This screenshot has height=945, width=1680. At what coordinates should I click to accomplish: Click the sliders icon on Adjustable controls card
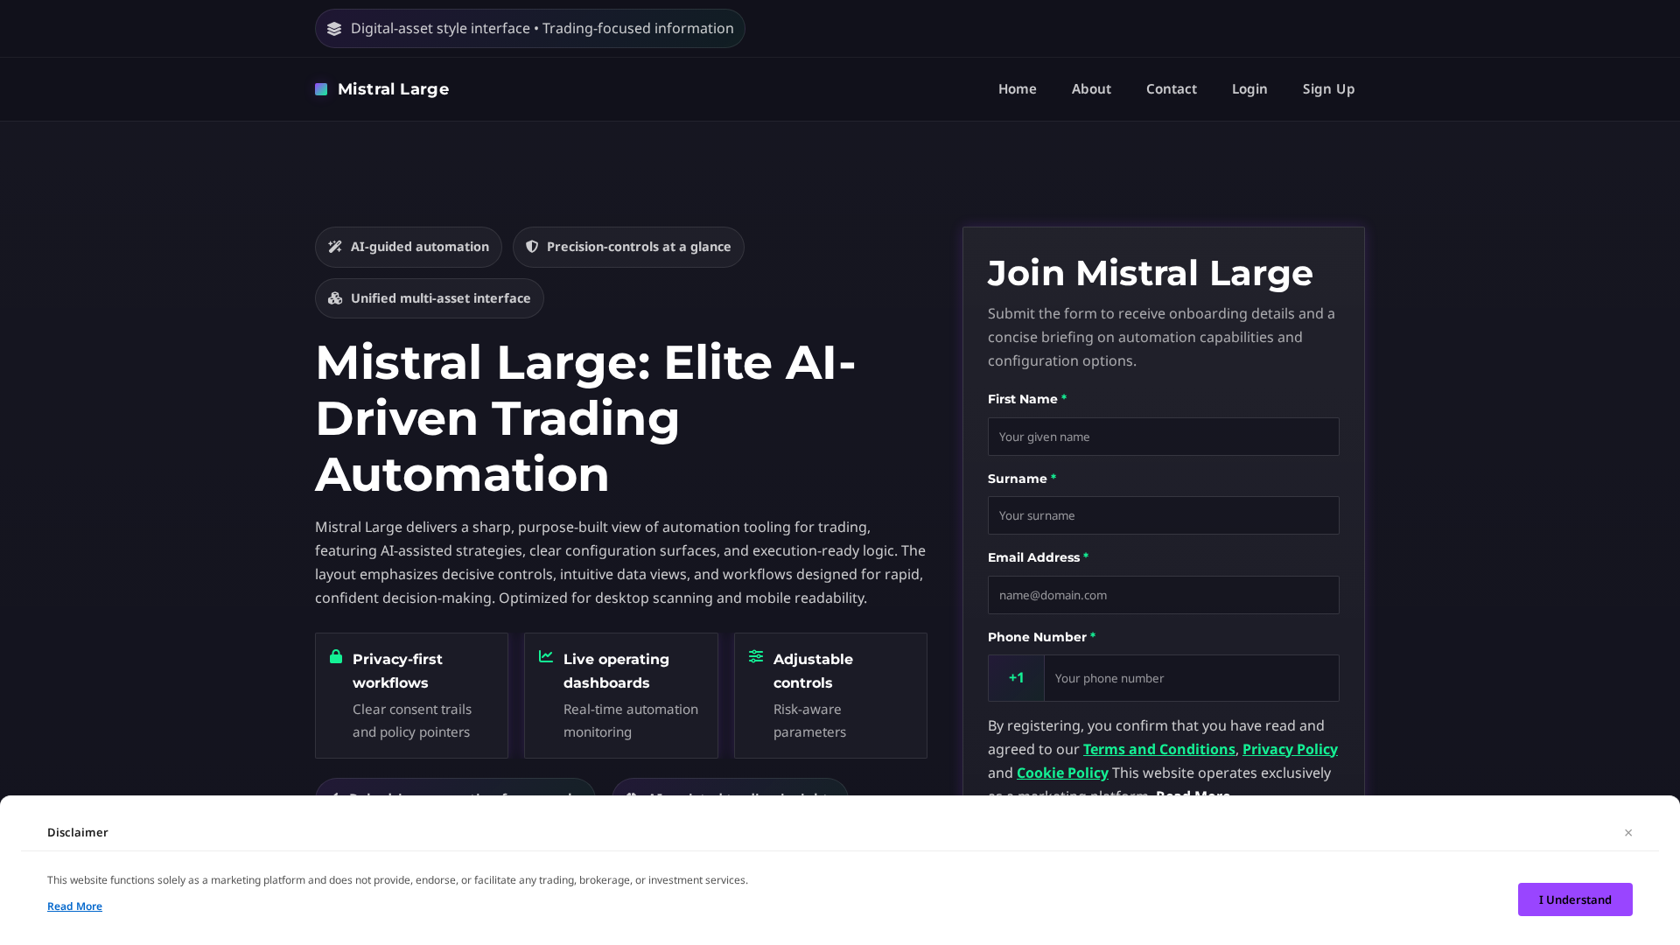pos(754,656)
